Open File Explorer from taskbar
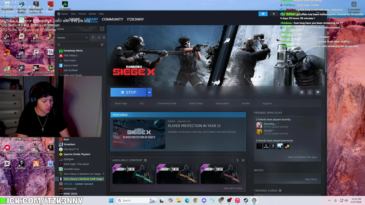 coord(179,200)
